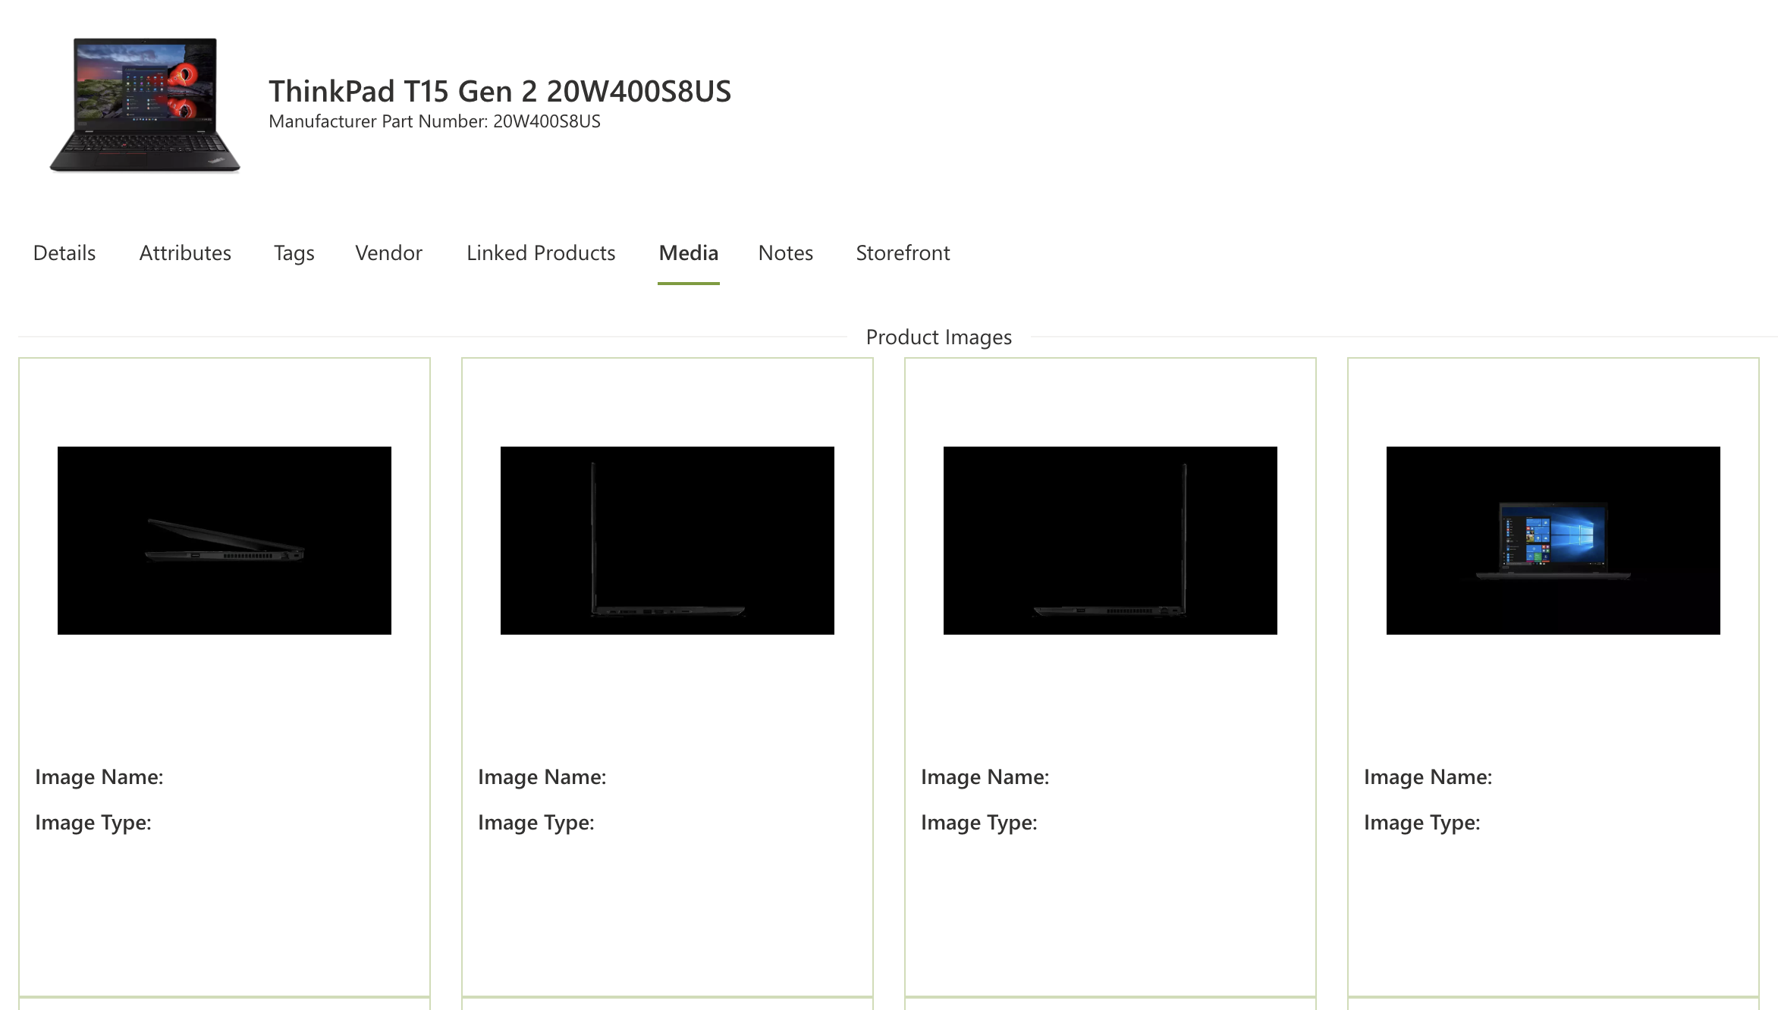Viewport: 1778px width, 1010px height.
Task: Open the half-closed laptop side view image
Action: click(225, 541)
